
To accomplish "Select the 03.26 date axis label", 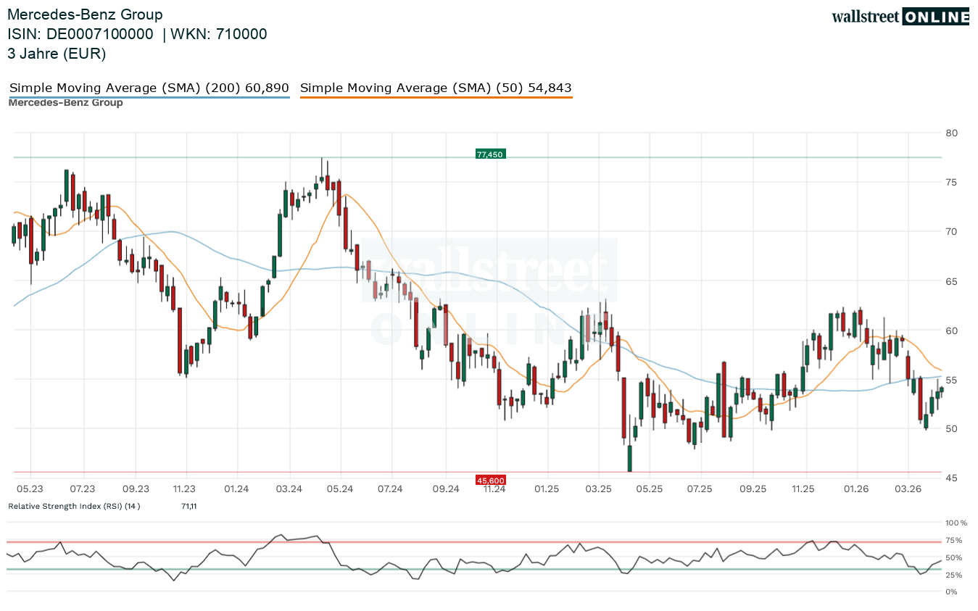I will click(908, 489).
